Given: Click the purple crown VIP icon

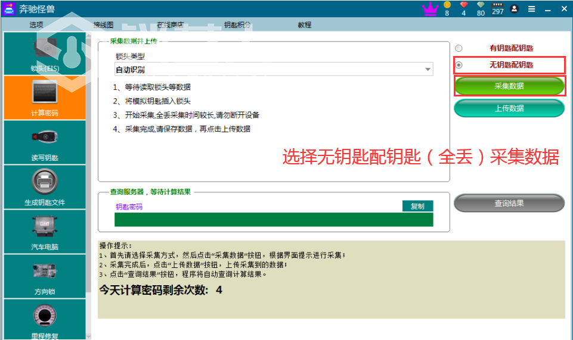Looking at the screenshot, I should [430, 9].
